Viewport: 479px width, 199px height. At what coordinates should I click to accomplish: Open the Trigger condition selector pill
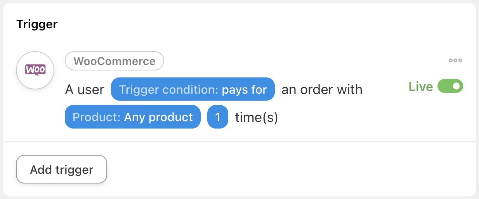(x=193, y=90)
